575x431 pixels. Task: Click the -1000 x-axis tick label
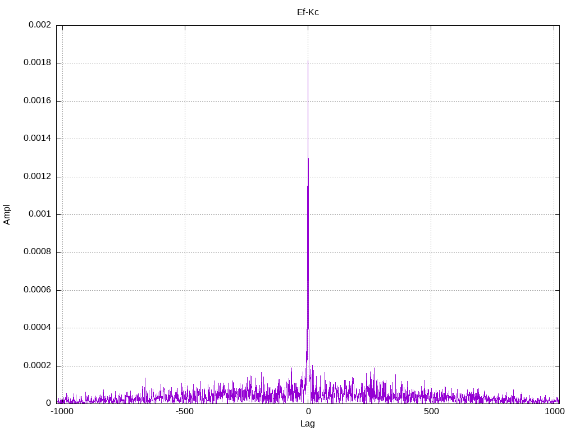[62, 412]
